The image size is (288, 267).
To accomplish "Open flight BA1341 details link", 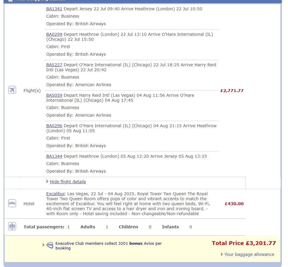I will click(54, 9).
